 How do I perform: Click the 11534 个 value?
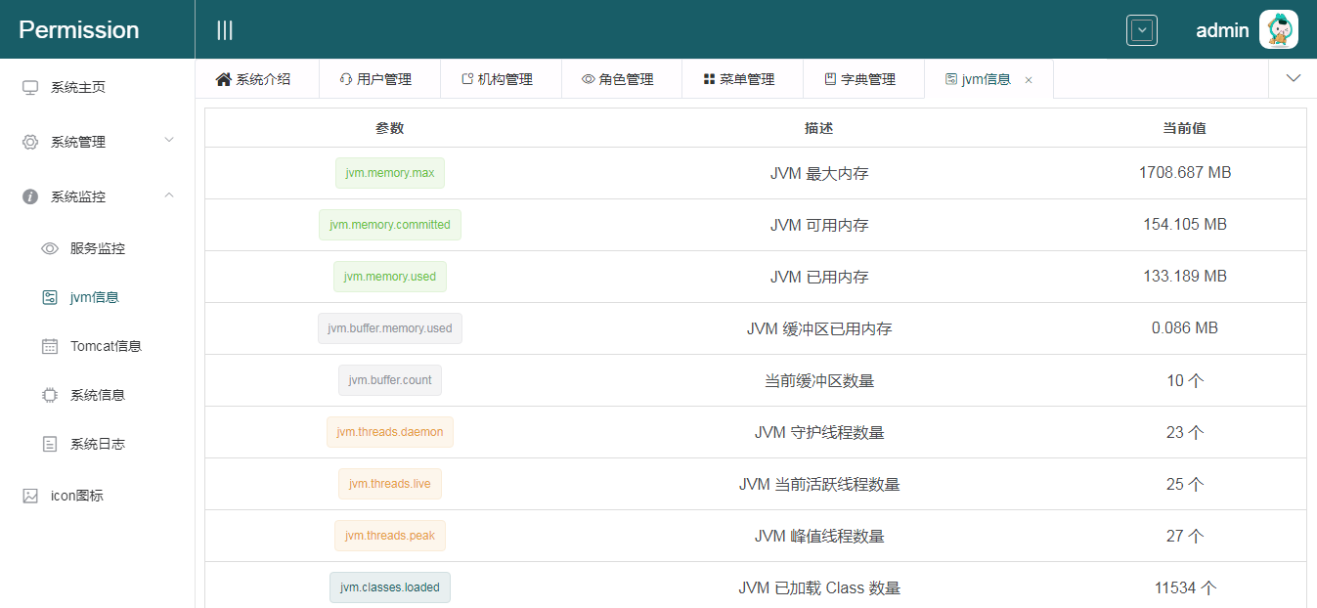pos(1185,588)
